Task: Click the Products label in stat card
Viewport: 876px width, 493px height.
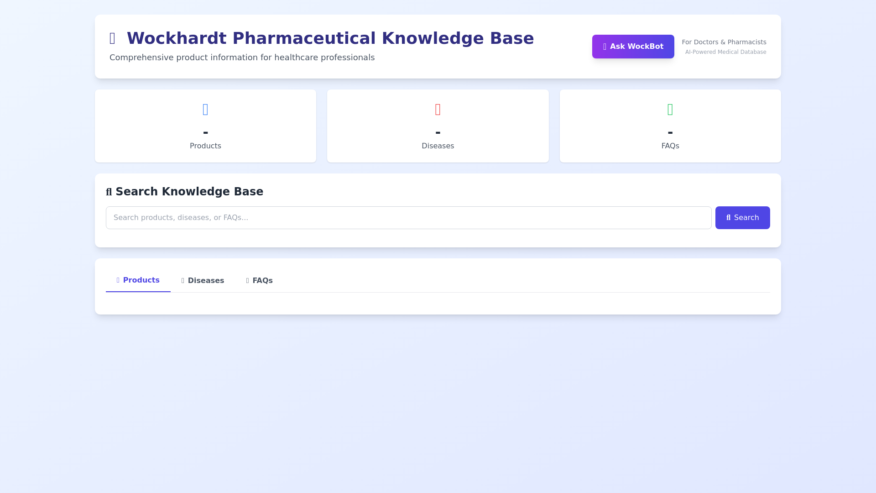Action: point(205,146)
